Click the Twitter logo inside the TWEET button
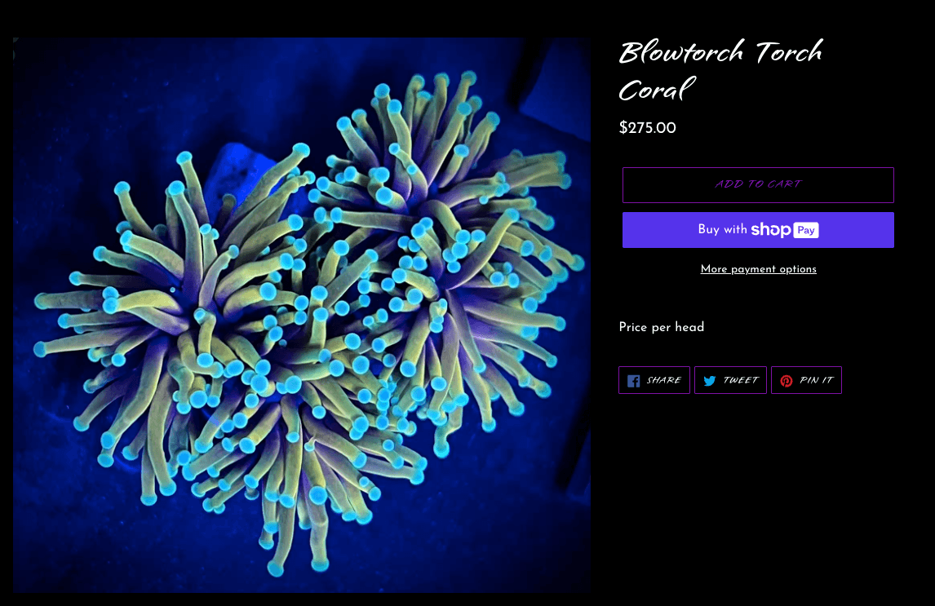935x606 pixels. (711, 380)
